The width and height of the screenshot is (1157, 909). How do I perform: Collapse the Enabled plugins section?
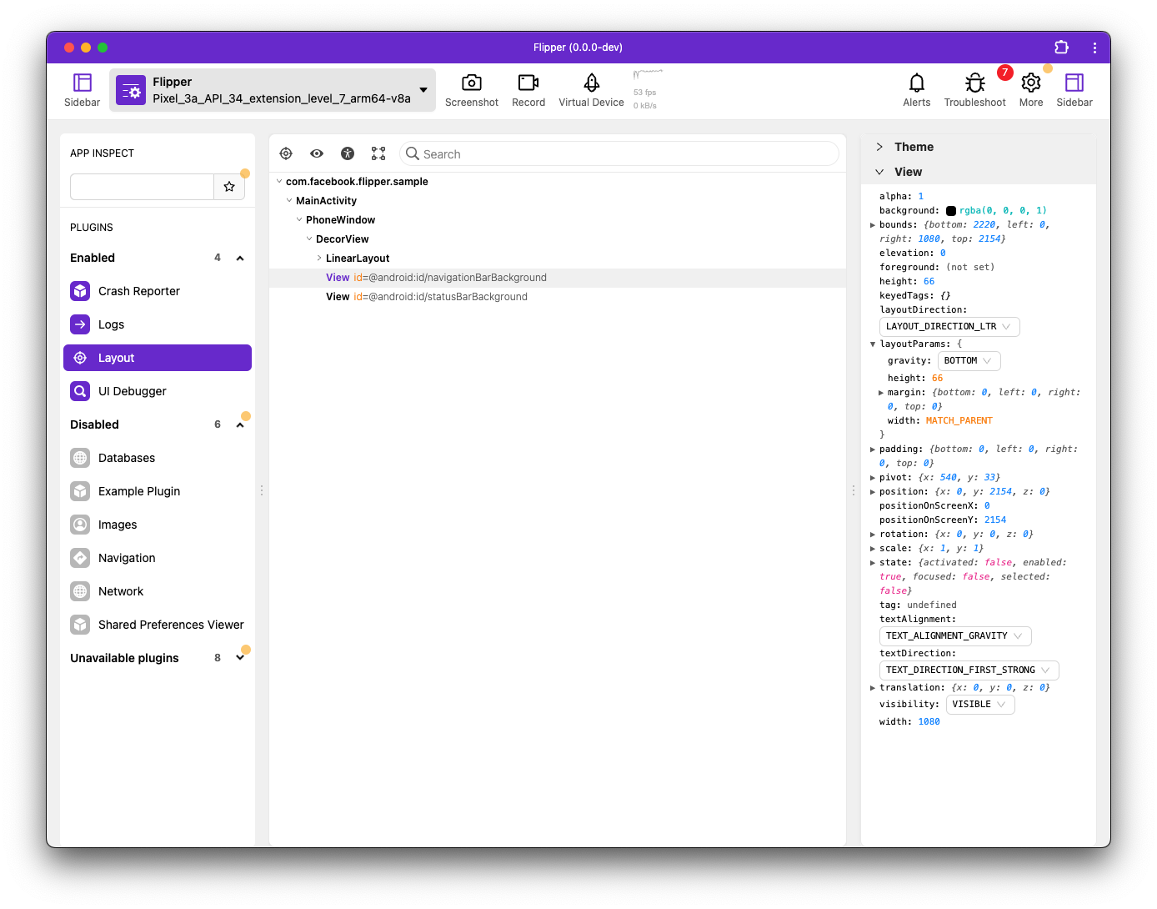coord(240,259)
